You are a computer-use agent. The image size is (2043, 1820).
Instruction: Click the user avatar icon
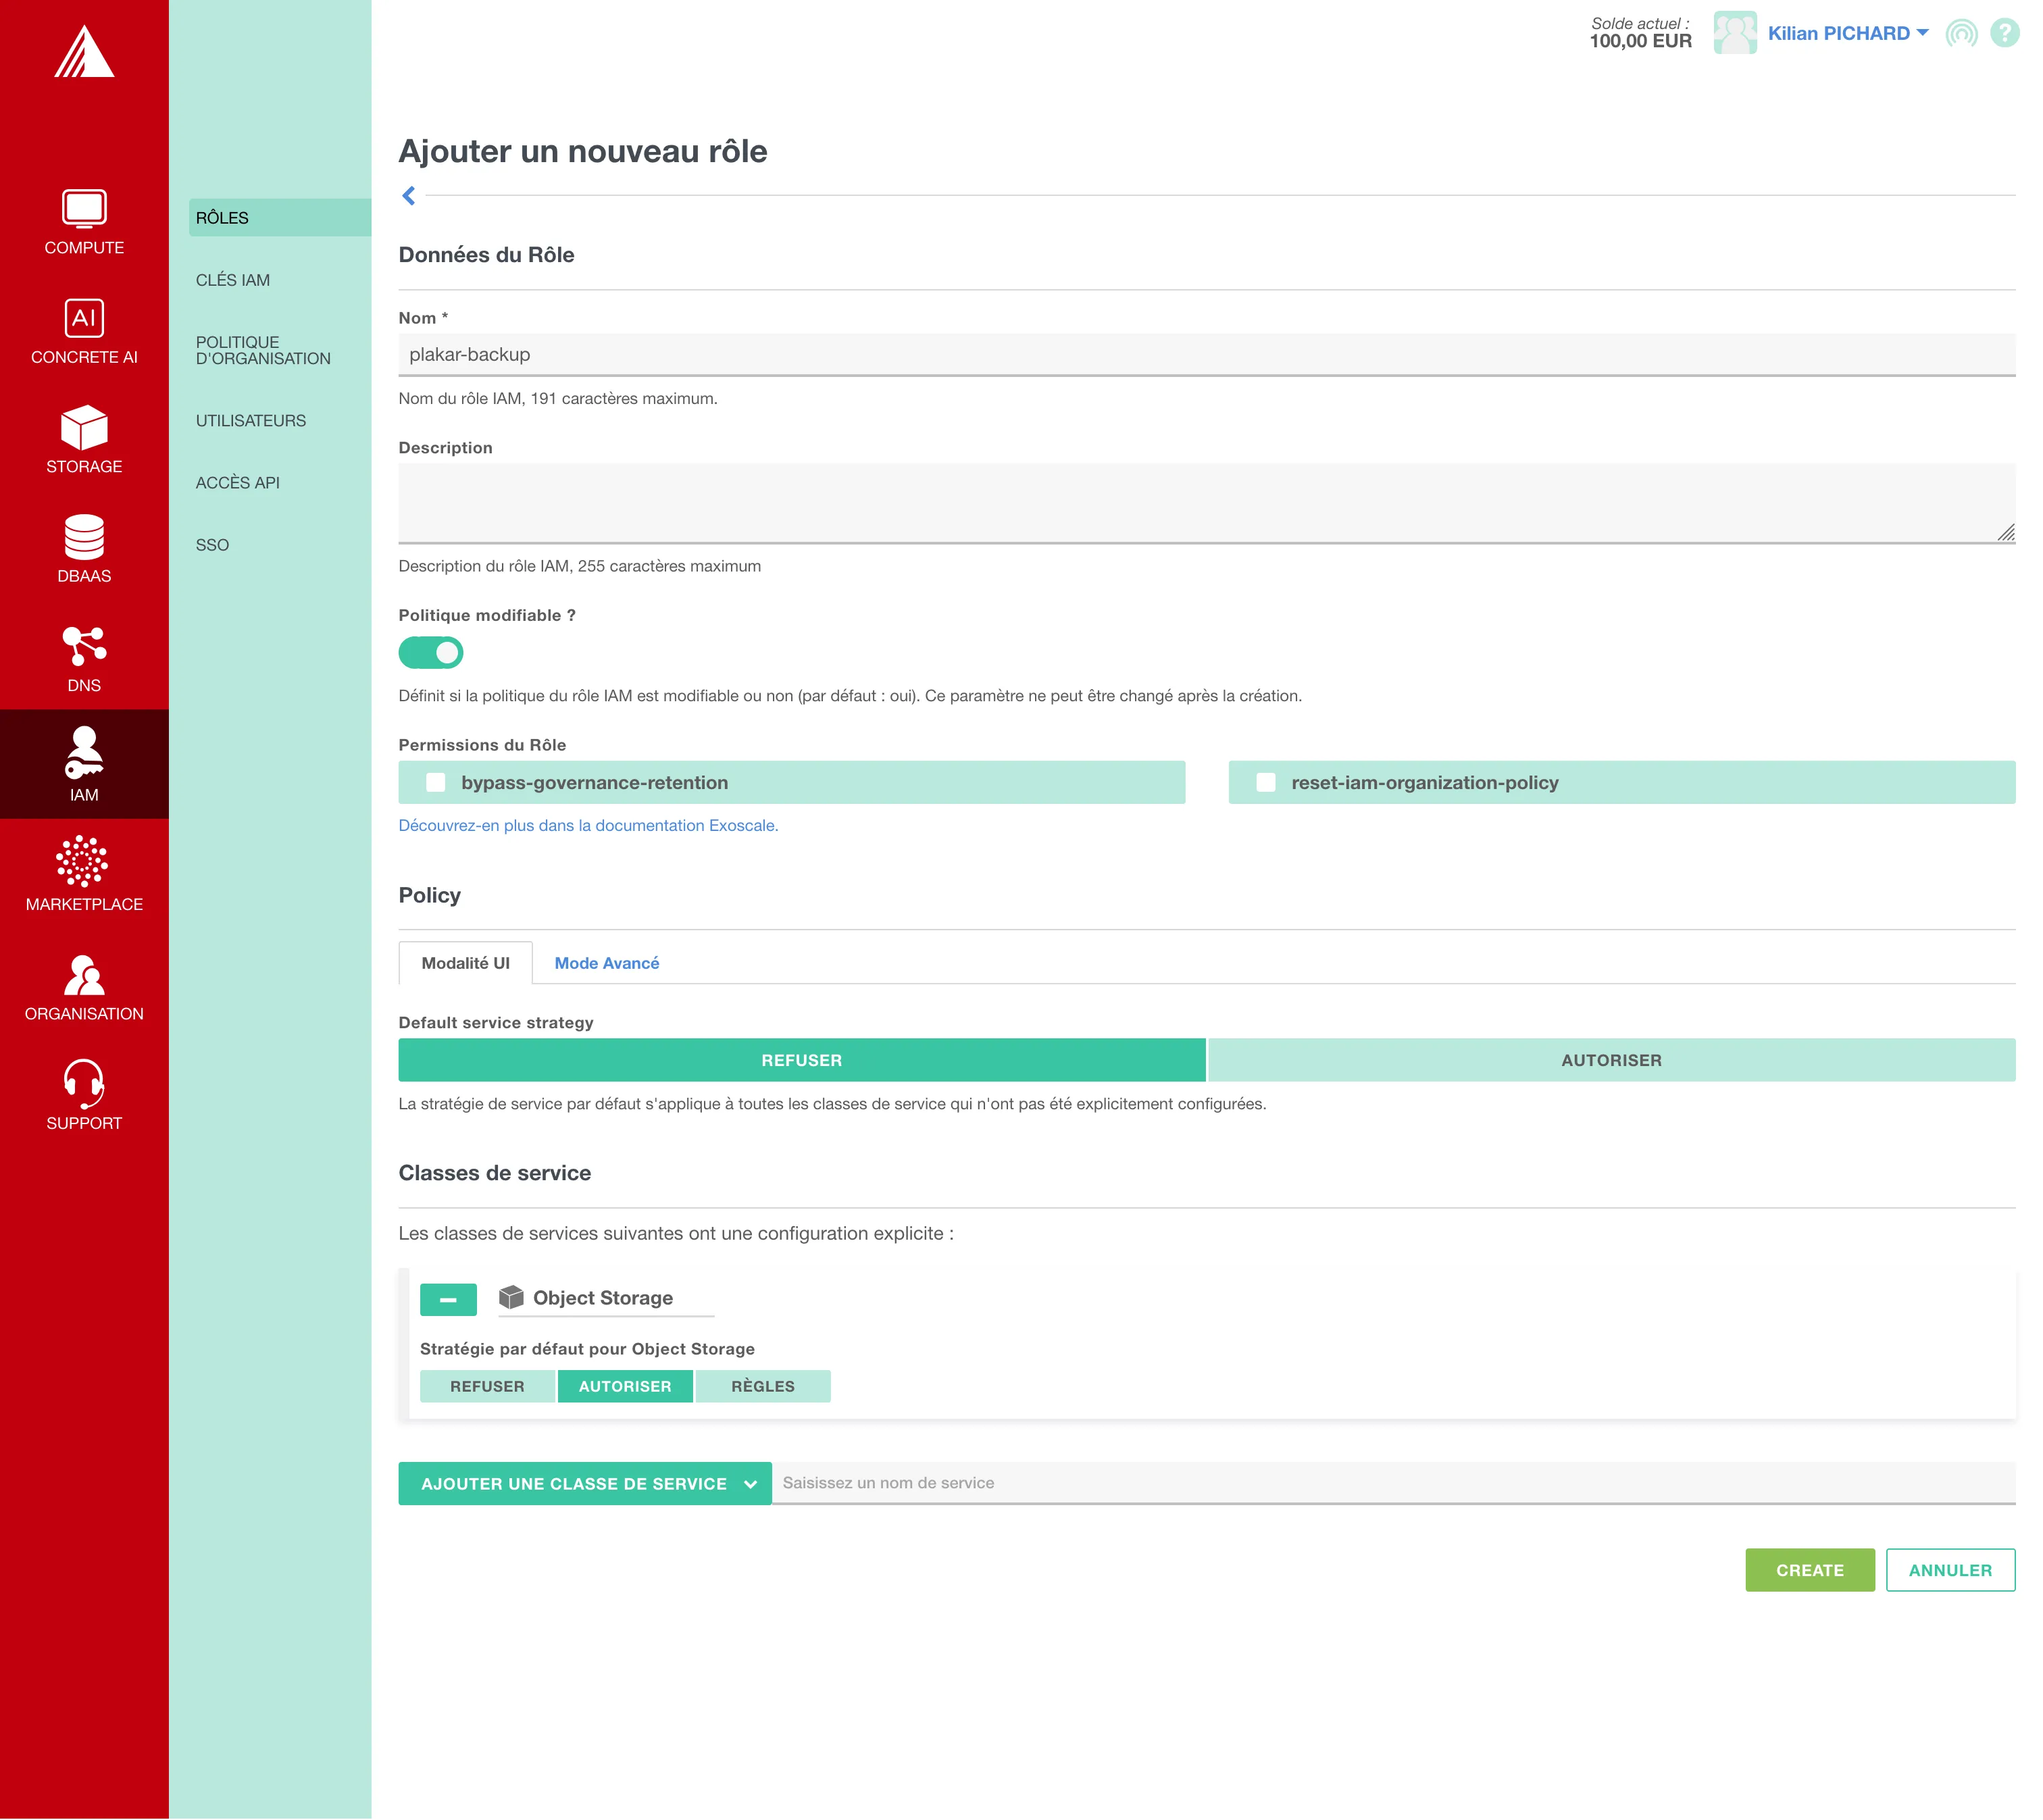1735,33
